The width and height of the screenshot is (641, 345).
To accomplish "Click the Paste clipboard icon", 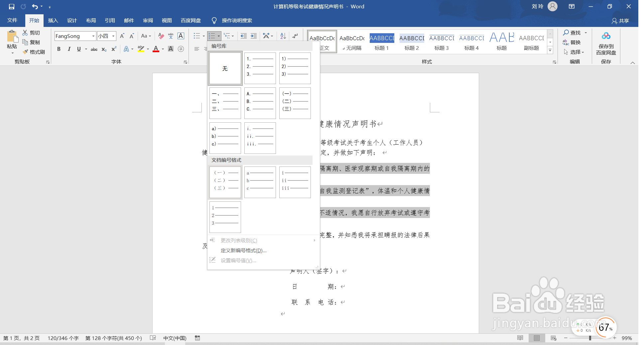I will (12, 37).
